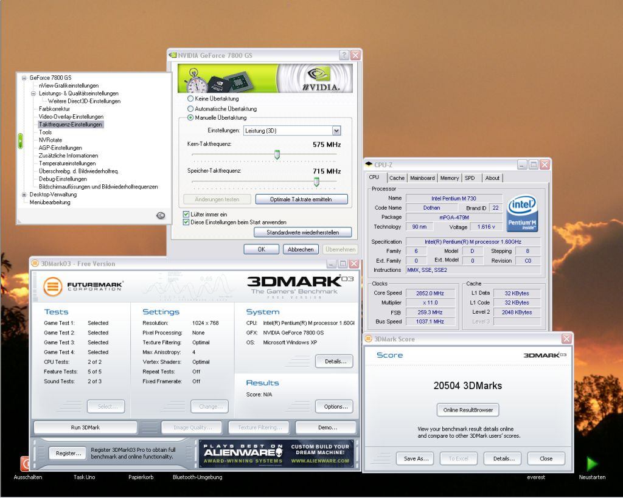
Task: Click the Papierkorb desktop label
Action: pos(141,477)
